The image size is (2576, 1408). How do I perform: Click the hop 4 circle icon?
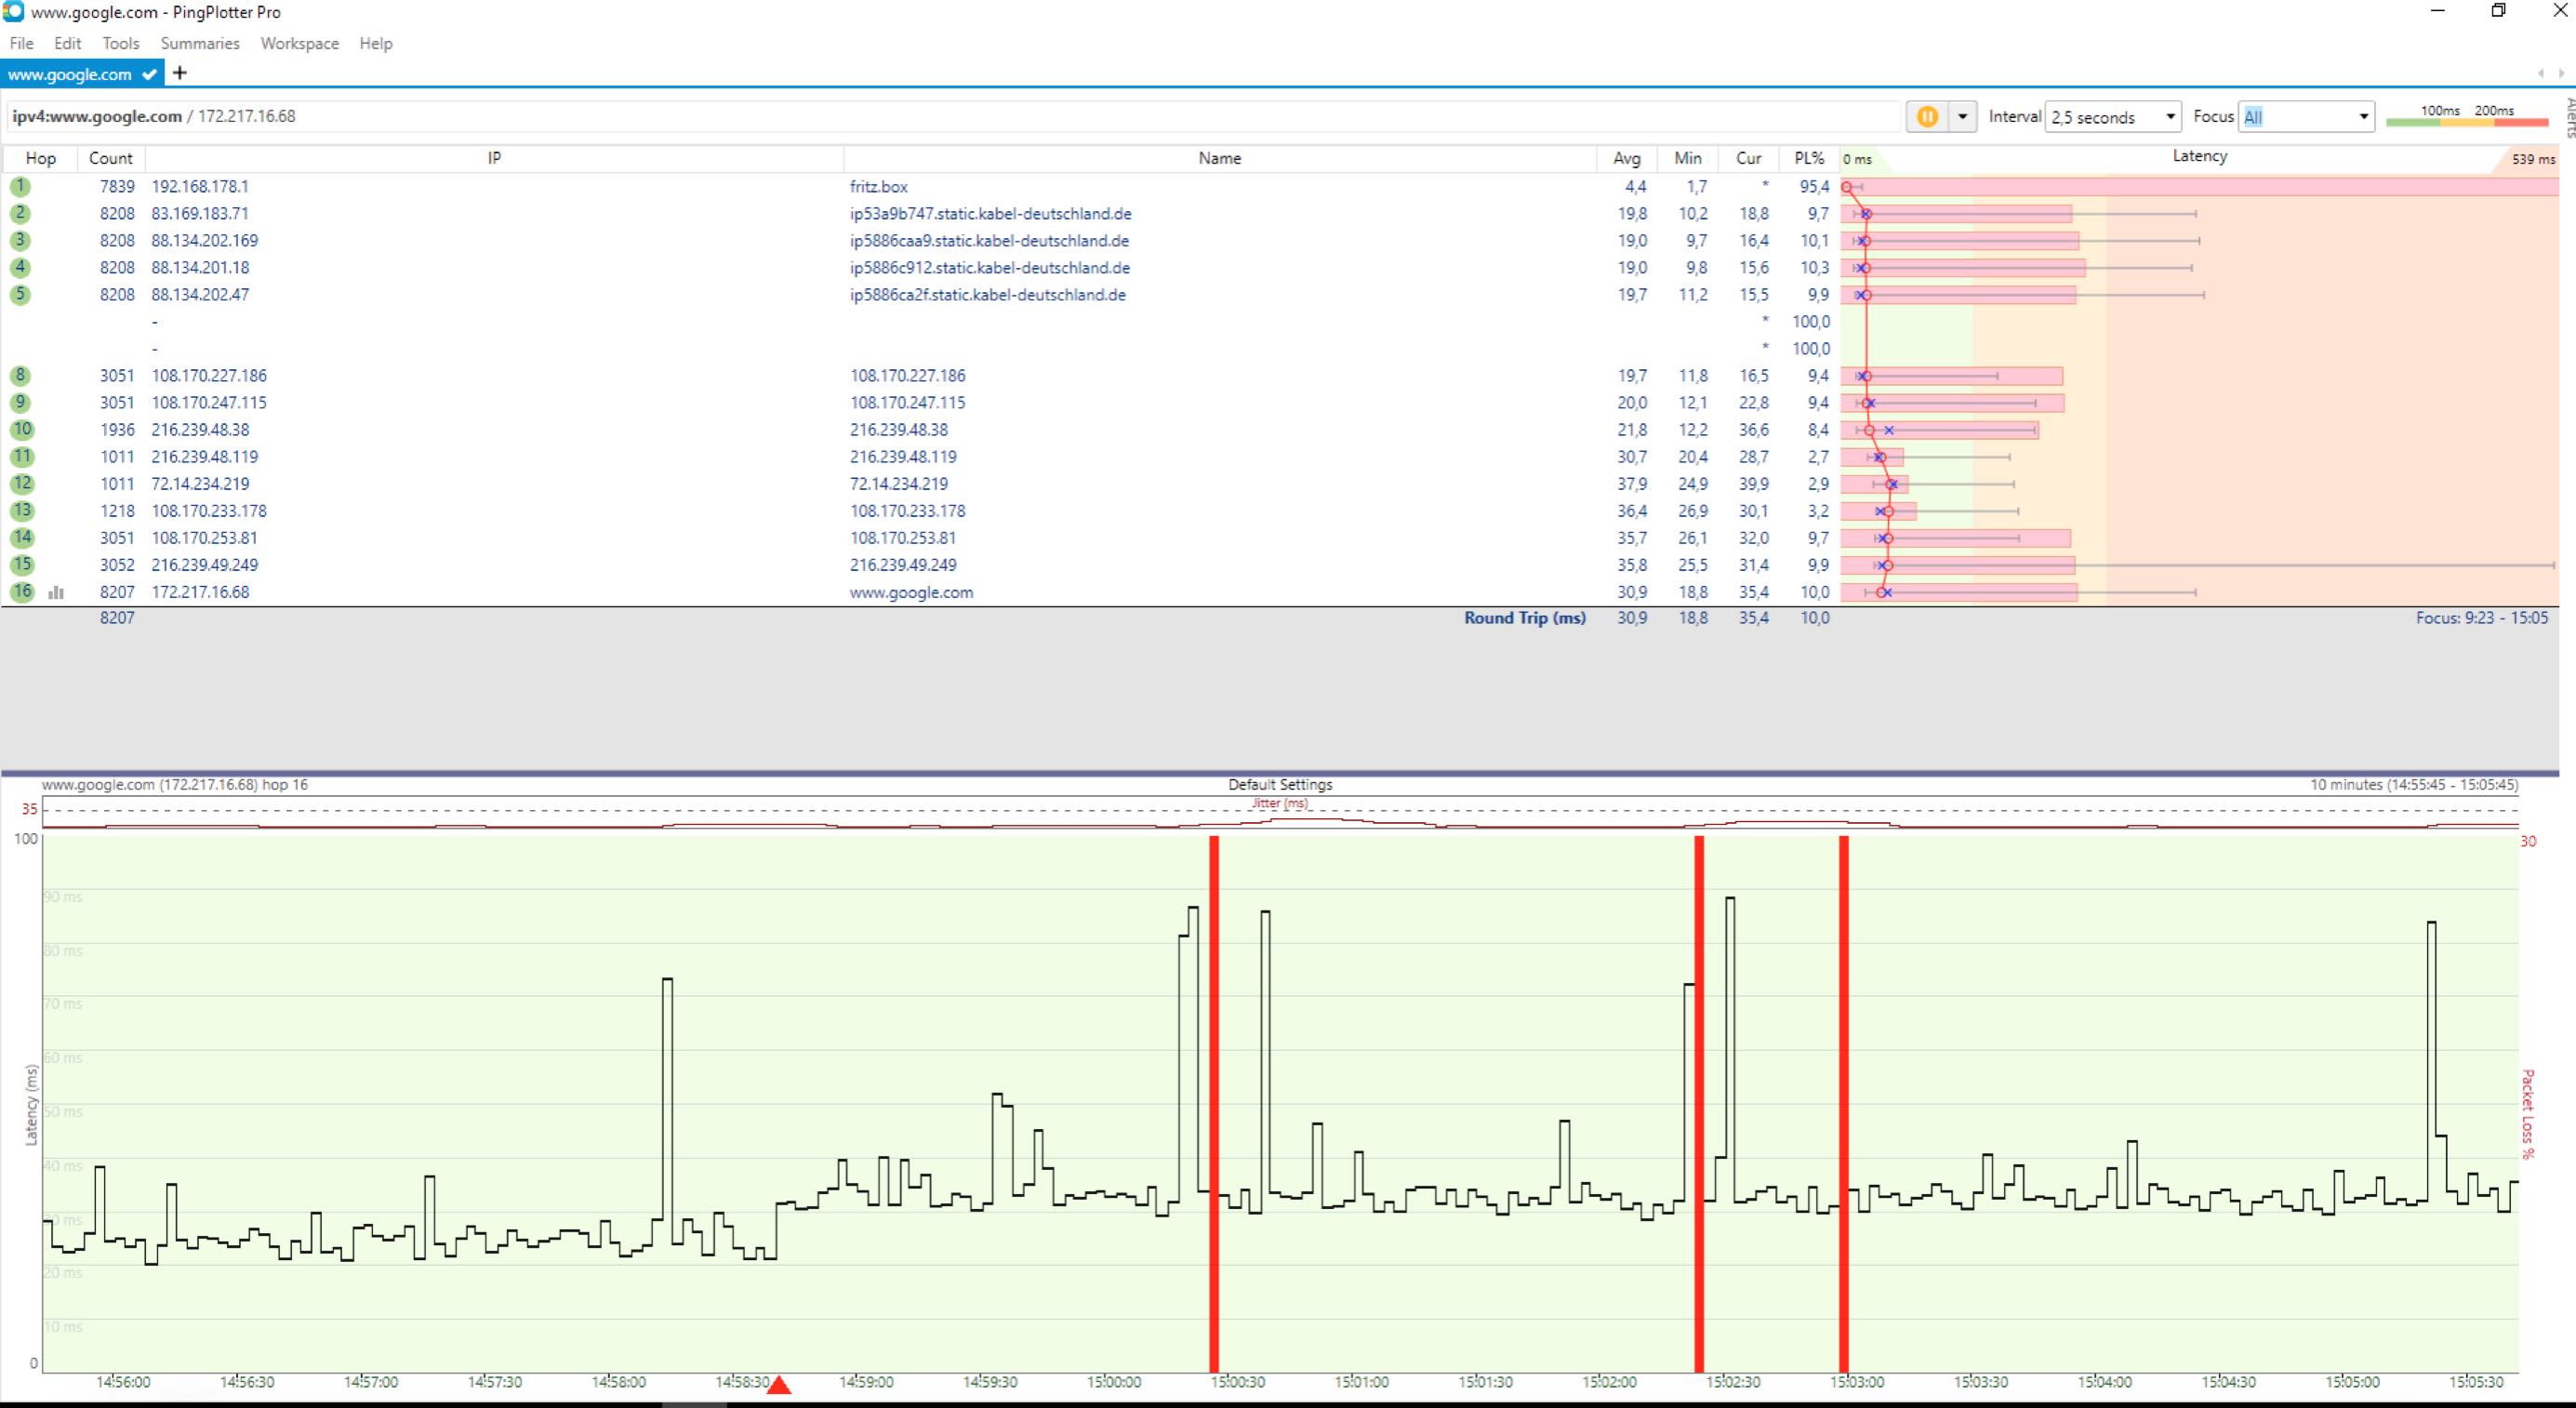click(20, 267)
